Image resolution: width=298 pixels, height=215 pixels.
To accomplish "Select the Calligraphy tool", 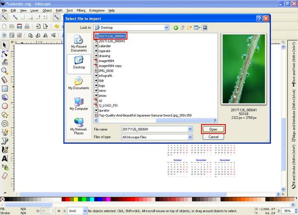I will click(x=5, y=150).
